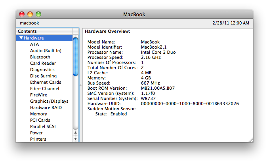This screenshot has height=164, width=269.
Task: Select Hardware RAID entry
Action: (x=46, y=107)
